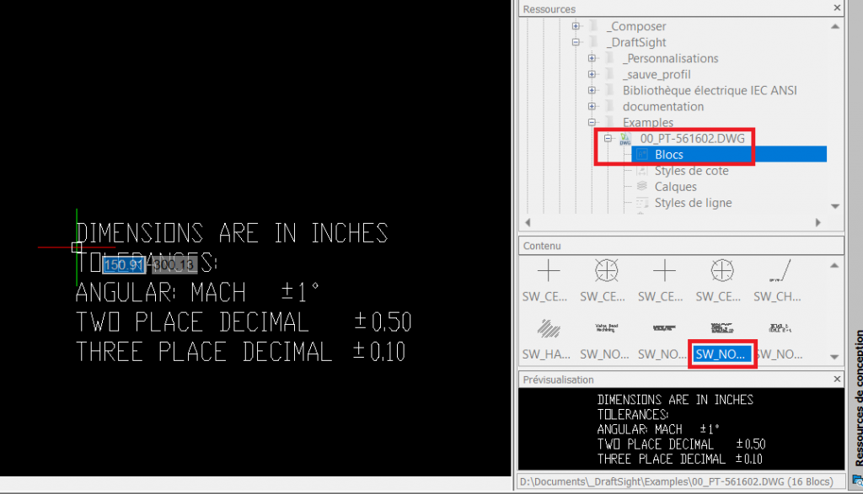Select the Examples folder
The height and width of the screenshot is (494, 863).
(648, 122)
